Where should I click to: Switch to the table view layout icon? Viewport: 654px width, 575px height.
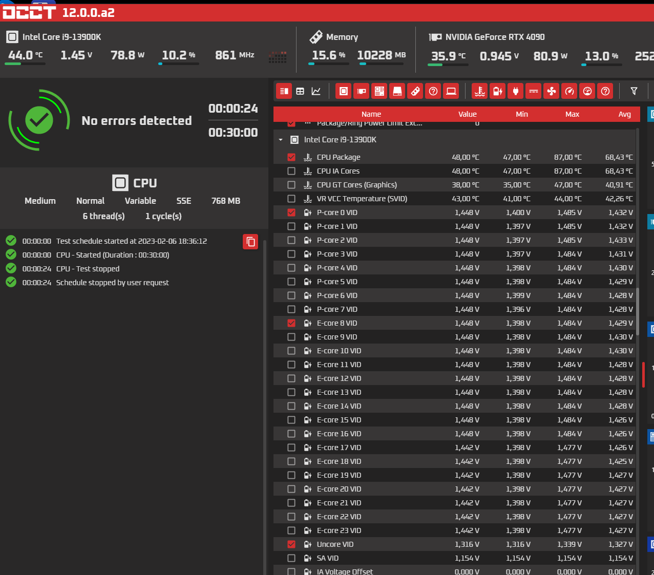pyautogui.click(x=300, y=91)
